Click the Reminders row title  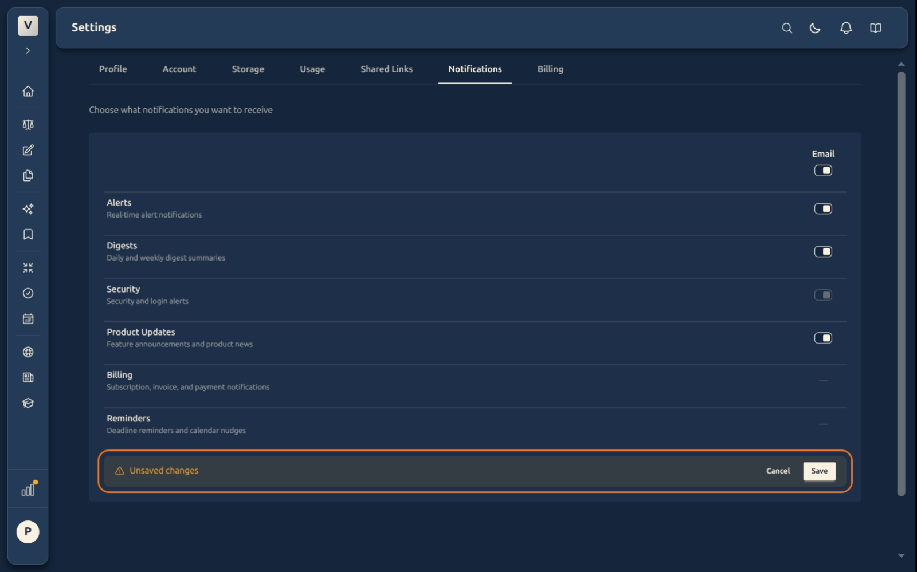pyautogui.click(x=128, y=419)
